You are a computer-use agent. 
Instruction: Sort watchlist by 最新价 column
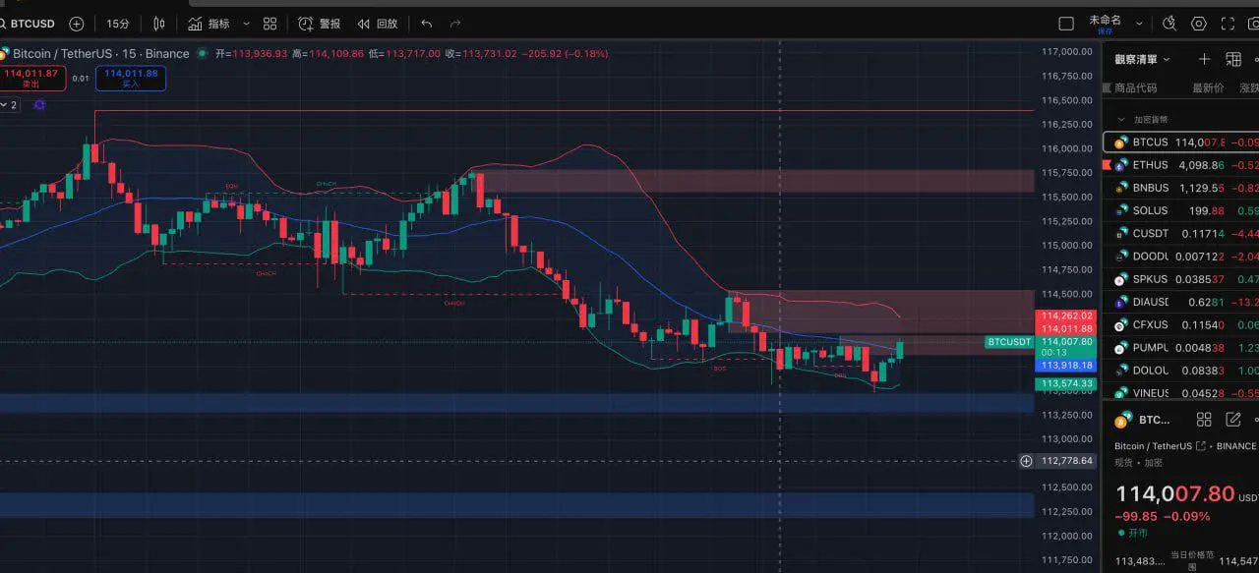(x=1208, y=87)
